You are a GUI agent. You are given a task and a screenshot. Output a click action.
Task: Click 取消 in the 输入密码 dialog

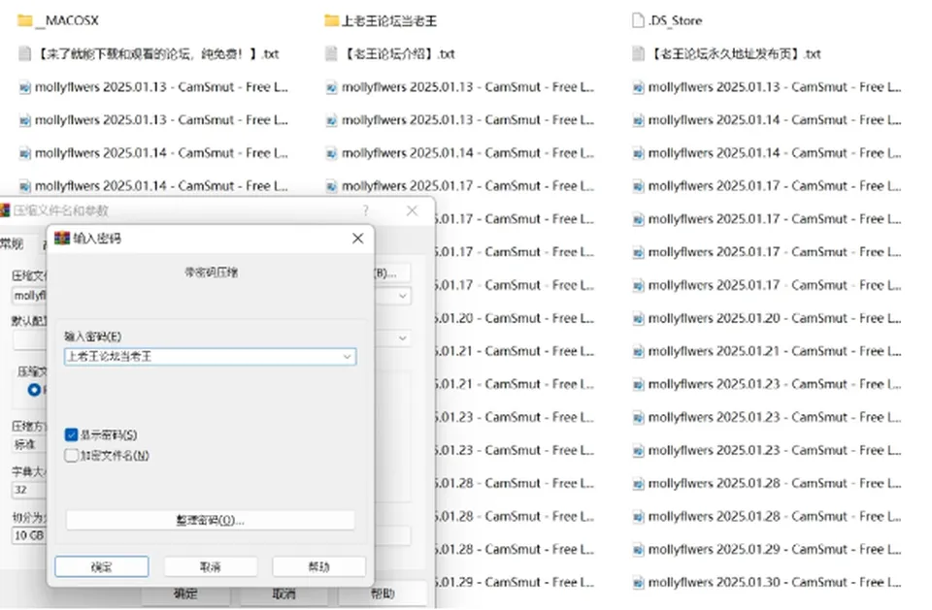[x=211, y=566]
